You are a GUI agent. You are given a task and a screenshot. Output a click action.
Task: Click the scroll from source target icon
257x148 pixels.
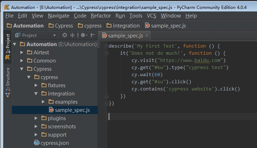coord(65,35)
